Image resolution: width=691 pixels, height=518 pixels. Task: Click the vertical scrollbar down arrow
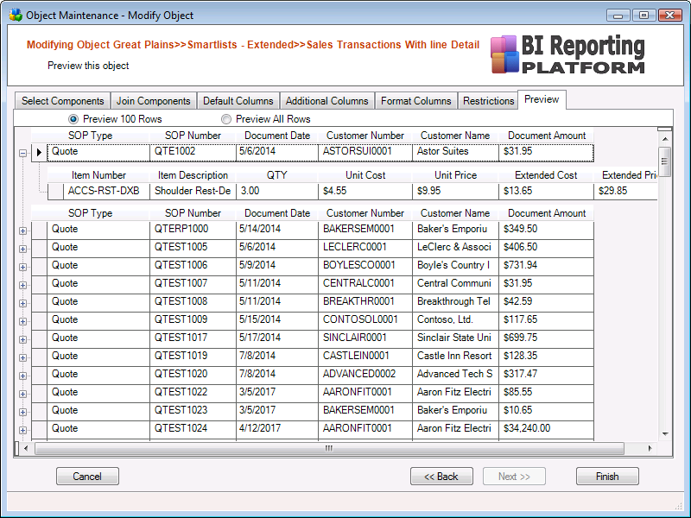point(665,433)
